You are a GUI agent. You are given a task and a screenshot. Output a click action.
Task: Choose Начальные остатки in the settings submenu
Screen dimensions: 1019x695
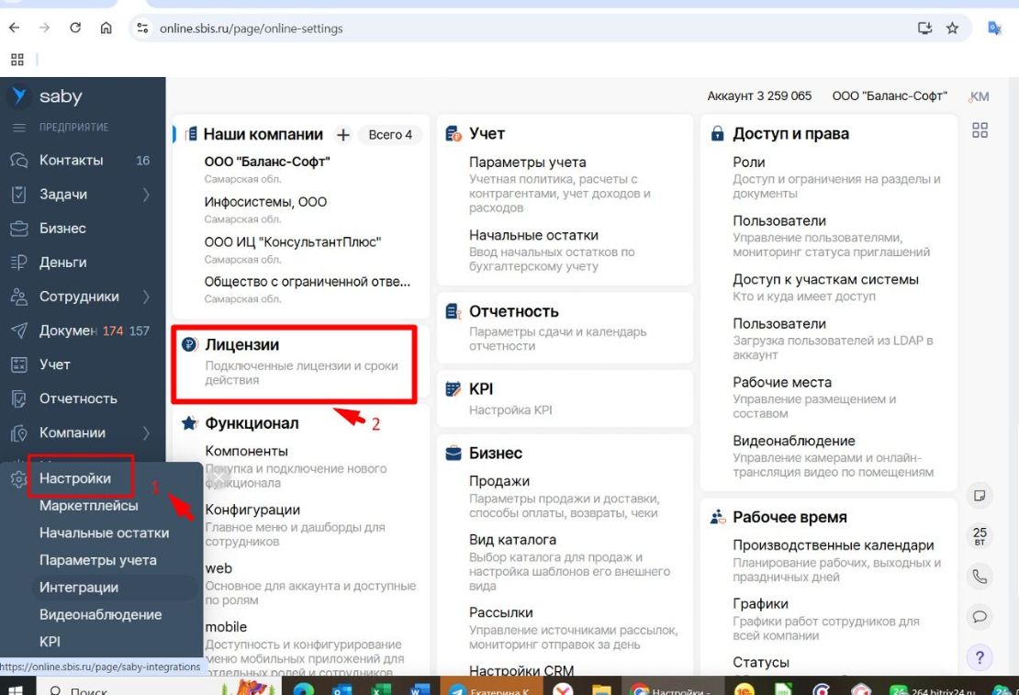point(104,533)
